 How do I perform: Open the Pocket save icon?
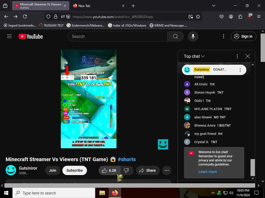tap(222, 16)
